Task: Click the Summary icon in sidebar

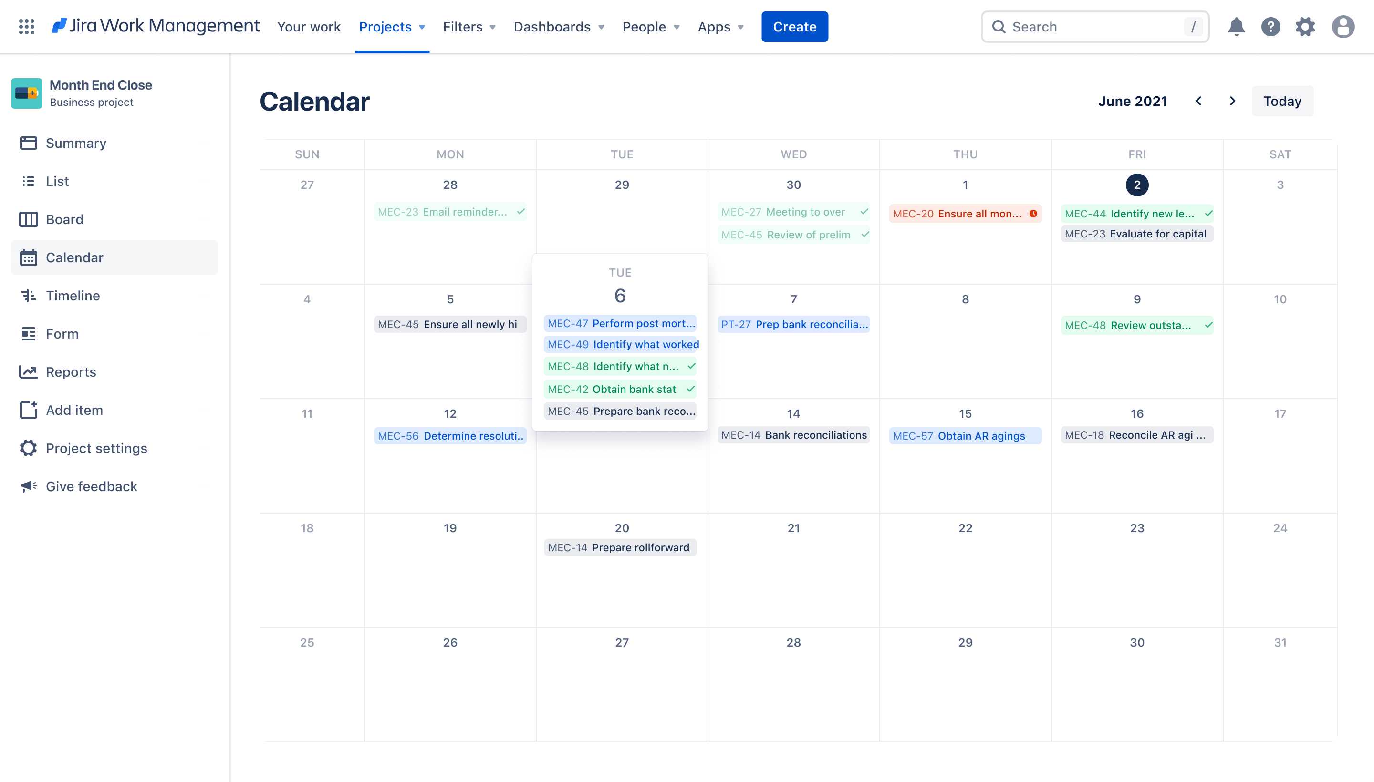Action: pos(28,143)
